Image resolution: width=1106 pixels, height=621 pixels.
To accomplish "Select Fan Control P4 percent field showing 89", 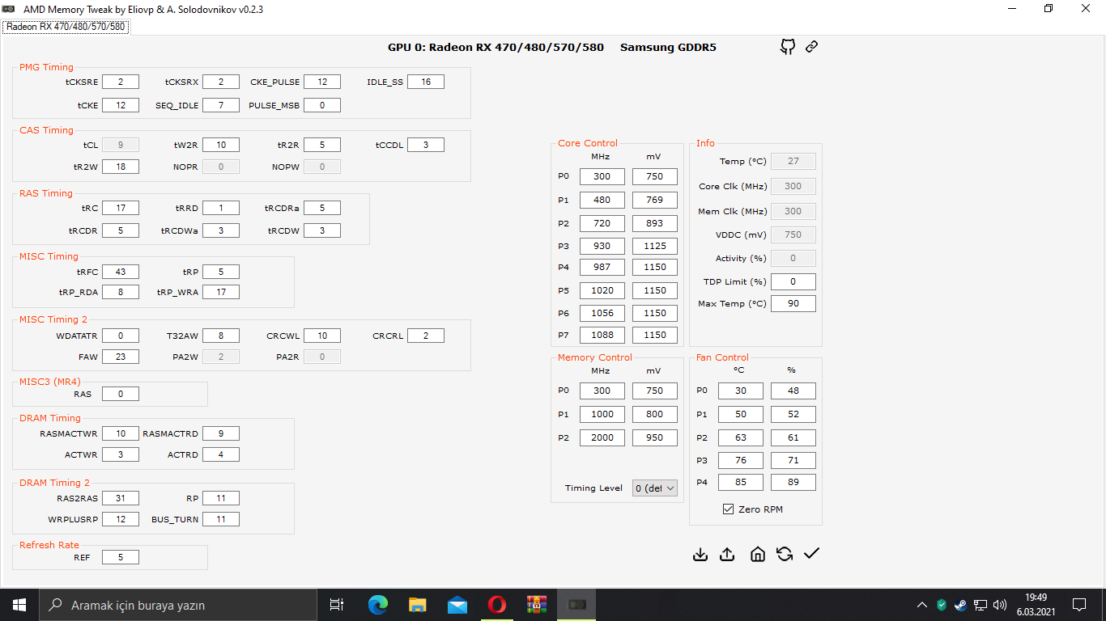I will coord(793,483).
